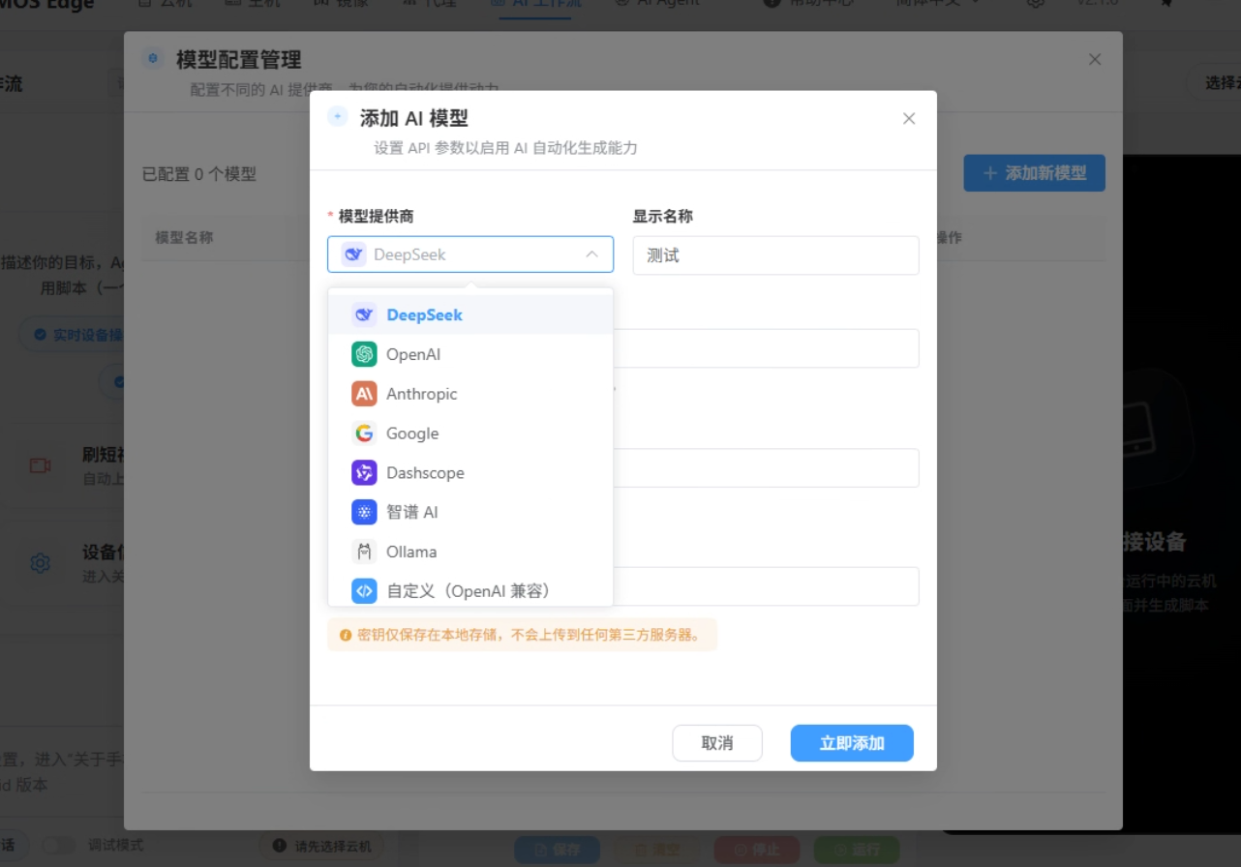Choose Dashscope from the provider list

(470, 473)
